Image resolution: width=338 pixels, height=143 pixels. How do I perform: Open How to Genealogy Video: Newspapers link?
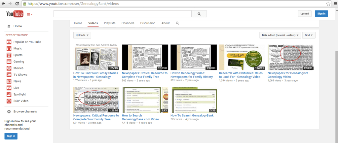click(x=192, y=75)
